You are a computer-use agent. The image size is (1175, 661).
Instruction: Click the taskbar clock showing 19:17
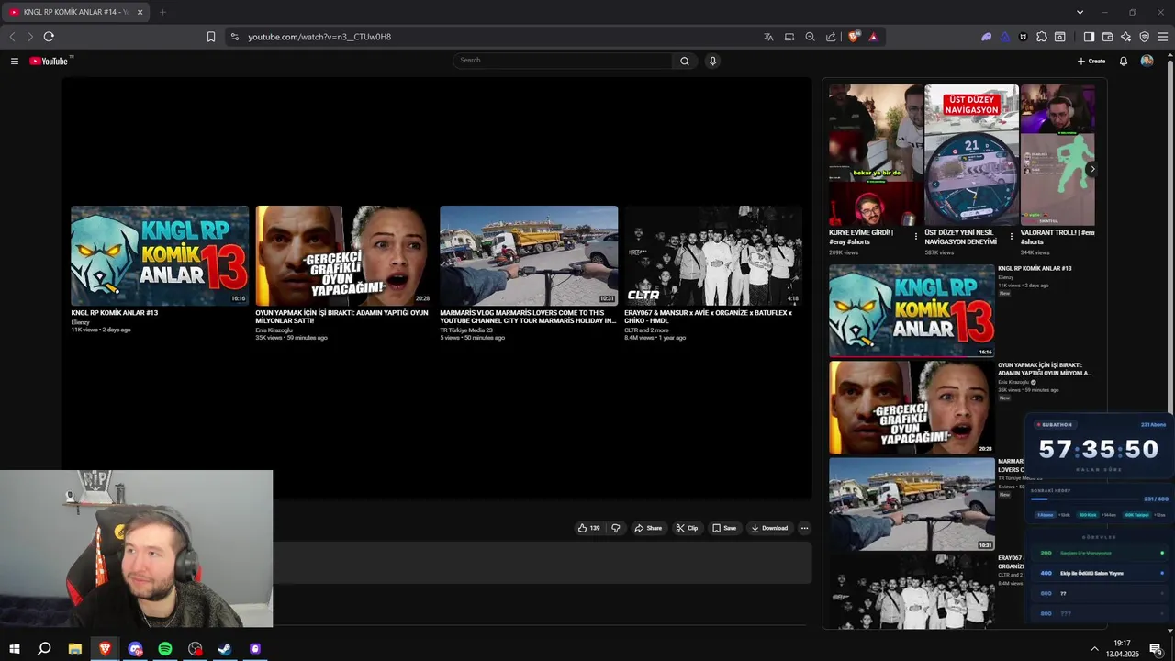point(1122,649)
